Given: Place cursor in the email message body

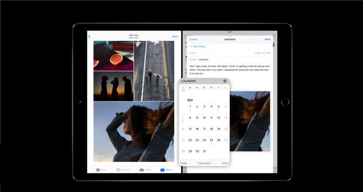Looking at the screenshot, I should (x=230, y=70).
